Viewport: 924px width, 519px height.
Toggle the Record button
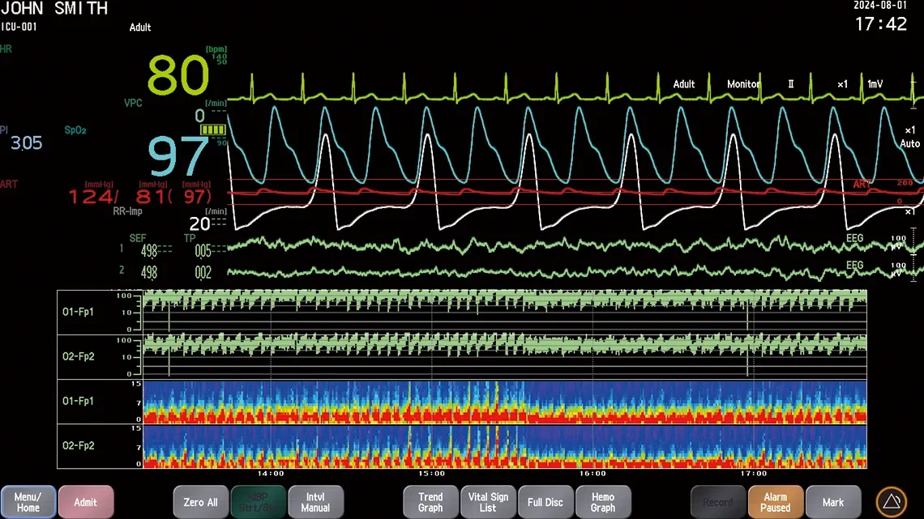point(717,502)
